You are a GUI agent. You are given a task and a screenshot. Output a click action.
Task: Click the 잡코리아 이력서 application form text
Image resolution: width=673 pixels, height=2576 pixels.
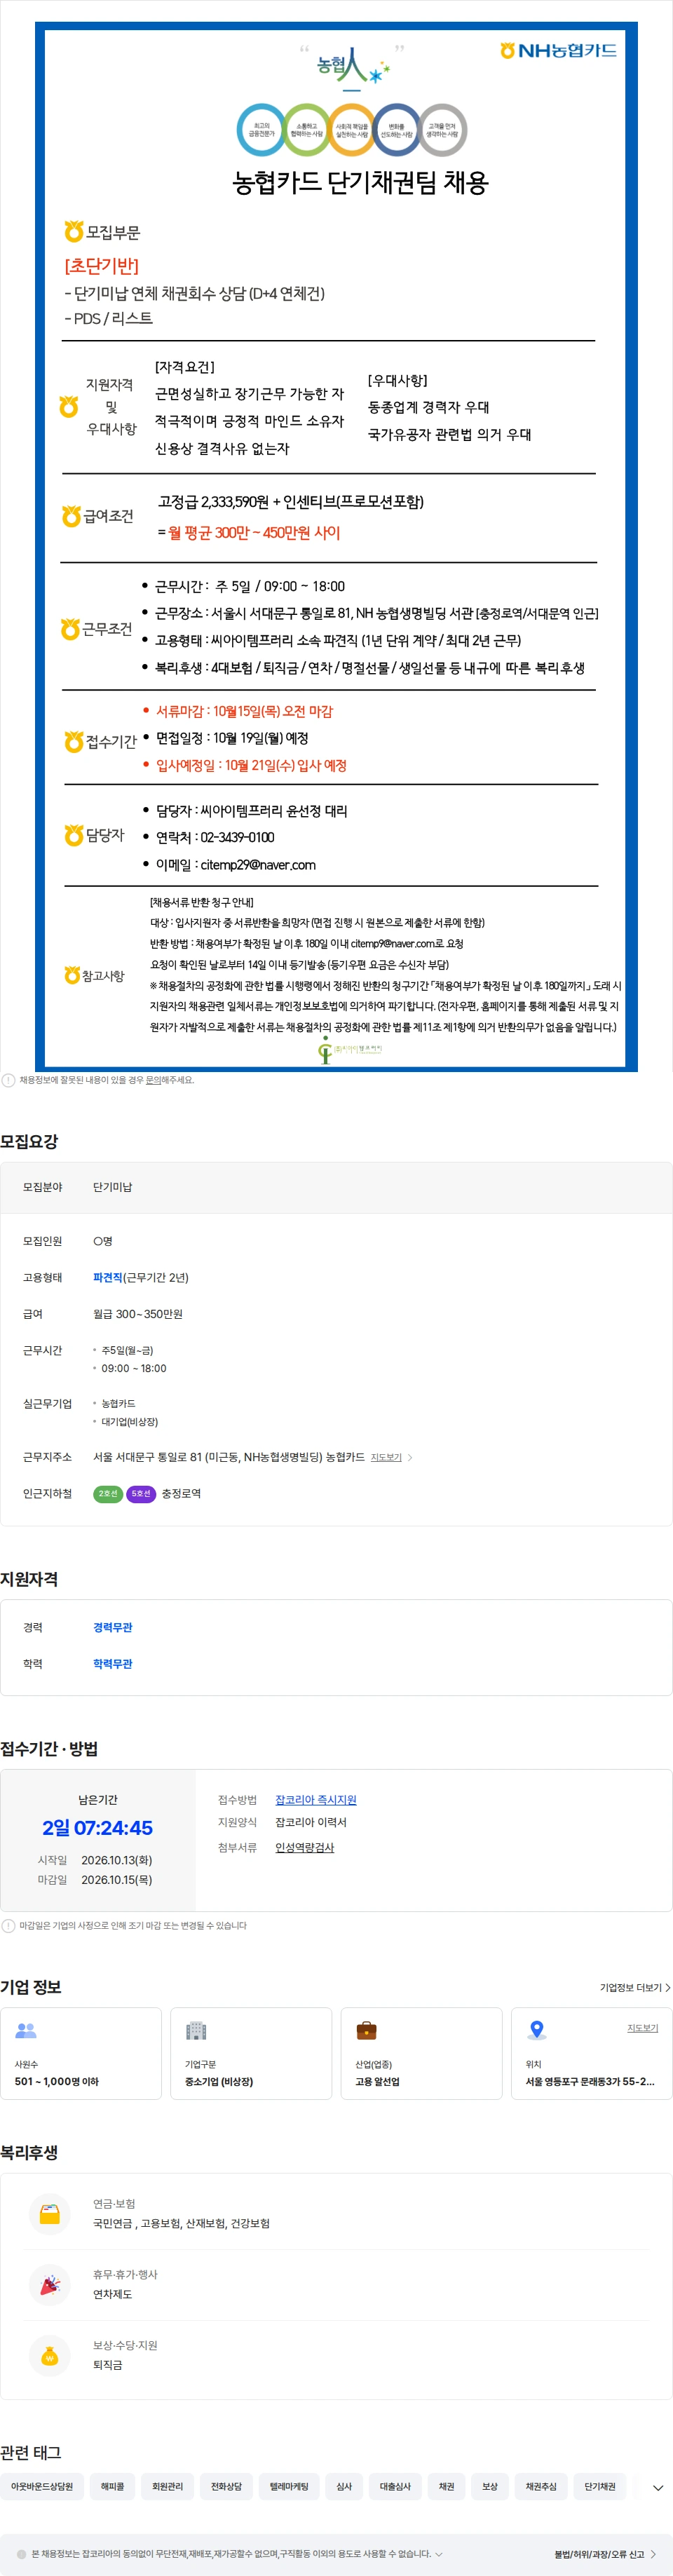click(311, 1822)
